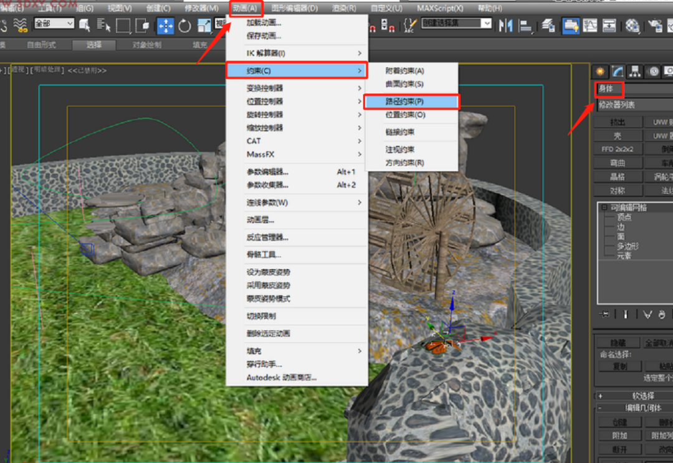Click the object name field 身体
The height and width of the screenshot is (463, 673).
pos(634,89)
